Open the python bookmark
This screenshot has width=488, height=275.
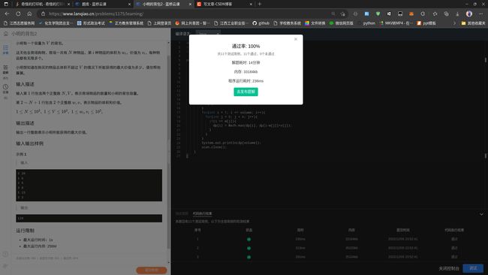(367, 23)
